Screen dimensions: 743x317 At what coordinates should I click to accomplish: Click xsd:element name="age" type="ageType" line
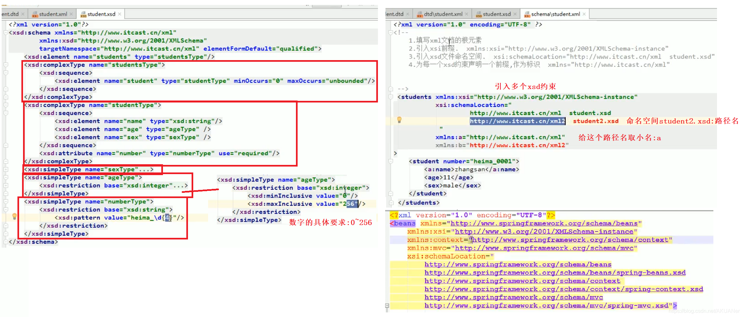coord(133,129)
